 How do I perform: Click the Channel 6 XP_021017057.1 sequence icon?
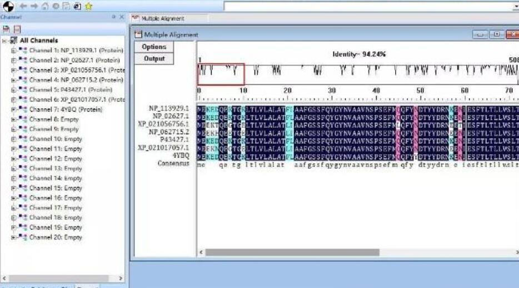click(x=23, y=99)
